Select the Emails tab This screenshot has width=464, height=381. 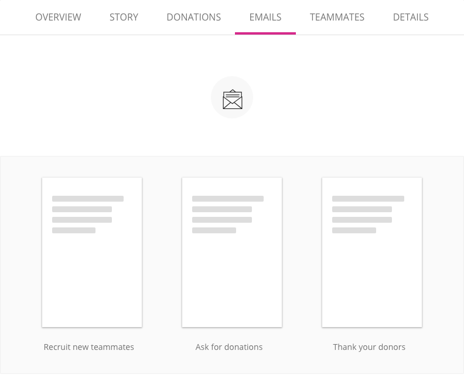pos(265,17)
